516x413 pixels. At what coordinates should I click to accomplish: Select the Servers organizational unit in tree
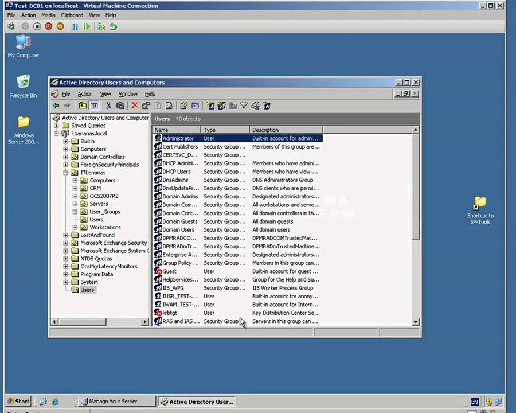tap(99, 204)
